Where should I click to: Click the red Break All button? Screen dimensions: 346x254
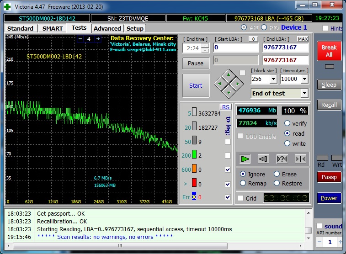point(329,51)
